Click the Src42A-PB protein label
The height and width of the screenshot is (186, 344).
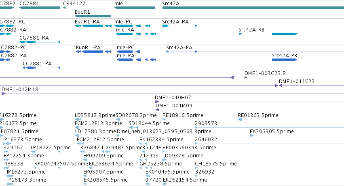click(284, 56)
